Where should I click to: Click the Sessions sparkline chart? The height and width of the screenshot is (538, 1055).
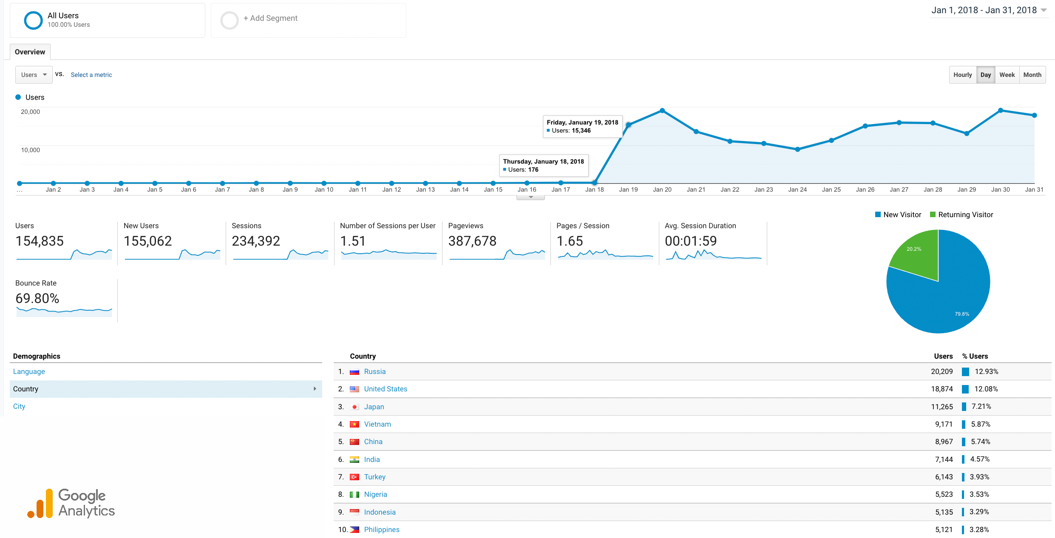click(x=281, y=254)
